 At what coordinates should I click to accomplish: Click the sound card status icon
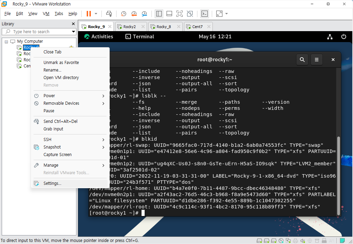pos(303,241)
